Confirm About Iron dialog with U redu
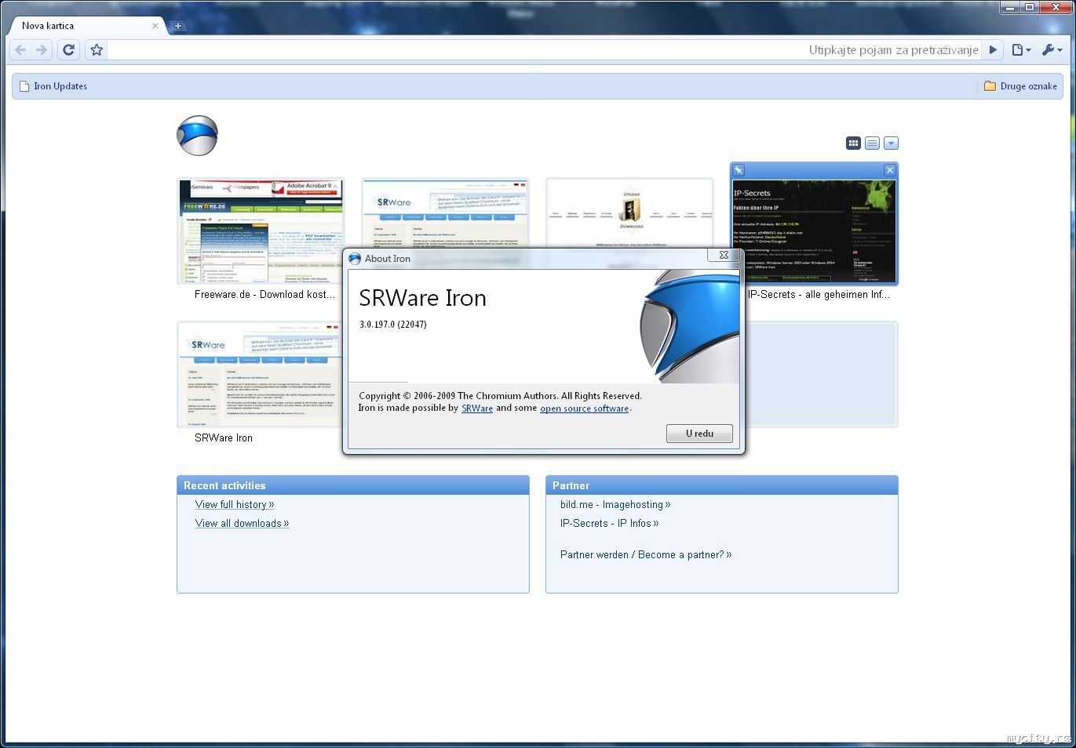The width and height of the screenshot is (1076, 748). 699,434
